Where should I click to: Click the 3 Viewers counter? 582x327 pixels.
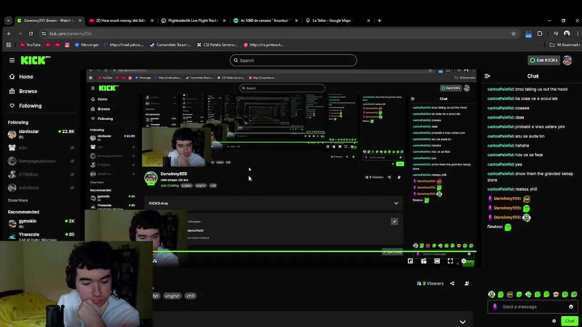coord(430,283)
